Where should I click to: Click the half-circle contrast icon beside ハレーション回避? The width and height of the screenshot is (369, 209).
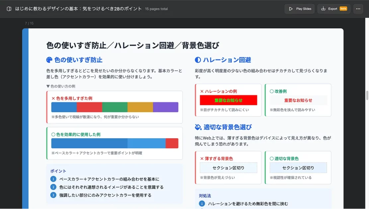(198, 60)
